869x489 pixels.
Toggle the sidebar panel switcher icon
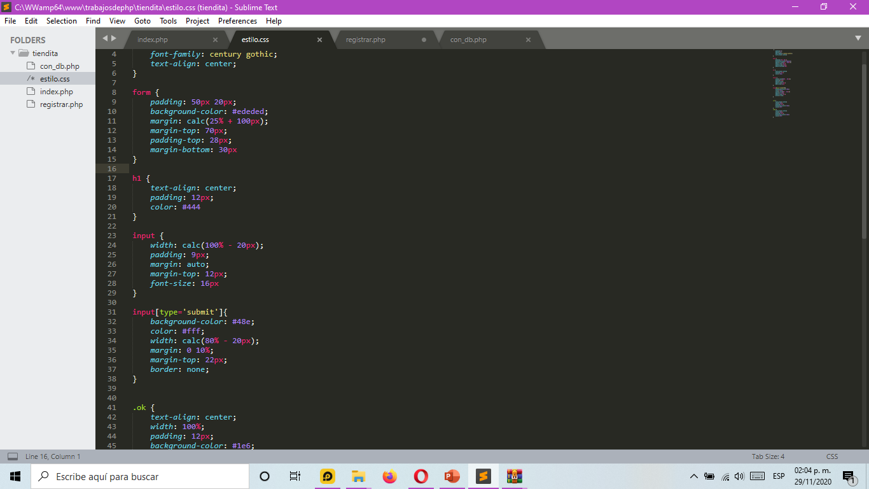pos(13,457)
